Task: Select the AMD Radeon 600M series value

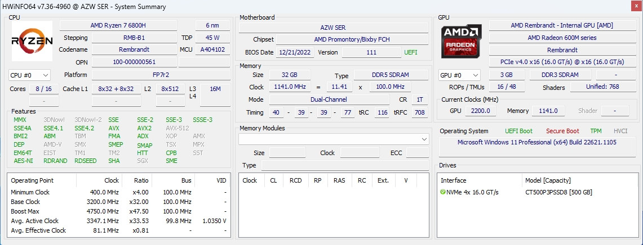Action: 562,38
